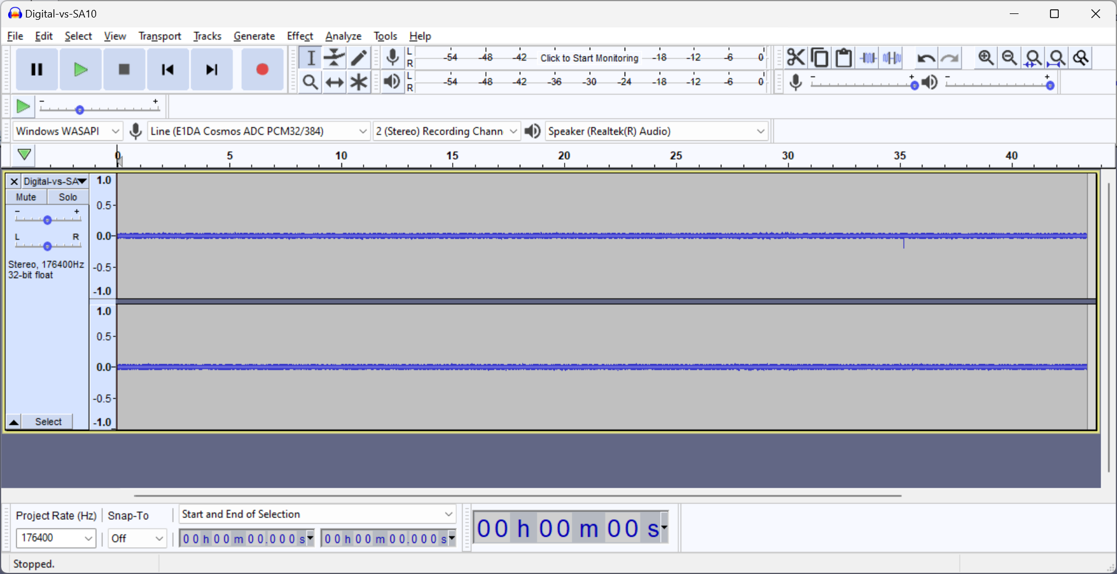
Task: Start playback with the green Play button
Action: tap(80, 70)
